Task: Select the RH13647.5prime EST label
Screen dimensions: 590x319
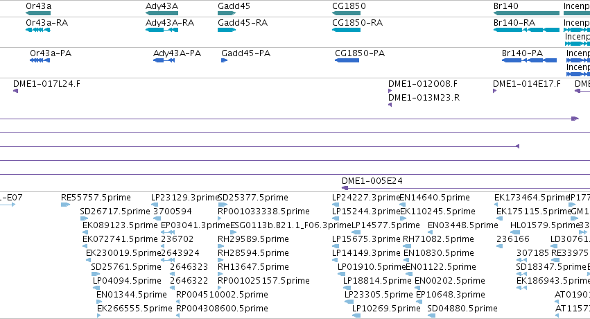Action: click(x=253, y=267)
